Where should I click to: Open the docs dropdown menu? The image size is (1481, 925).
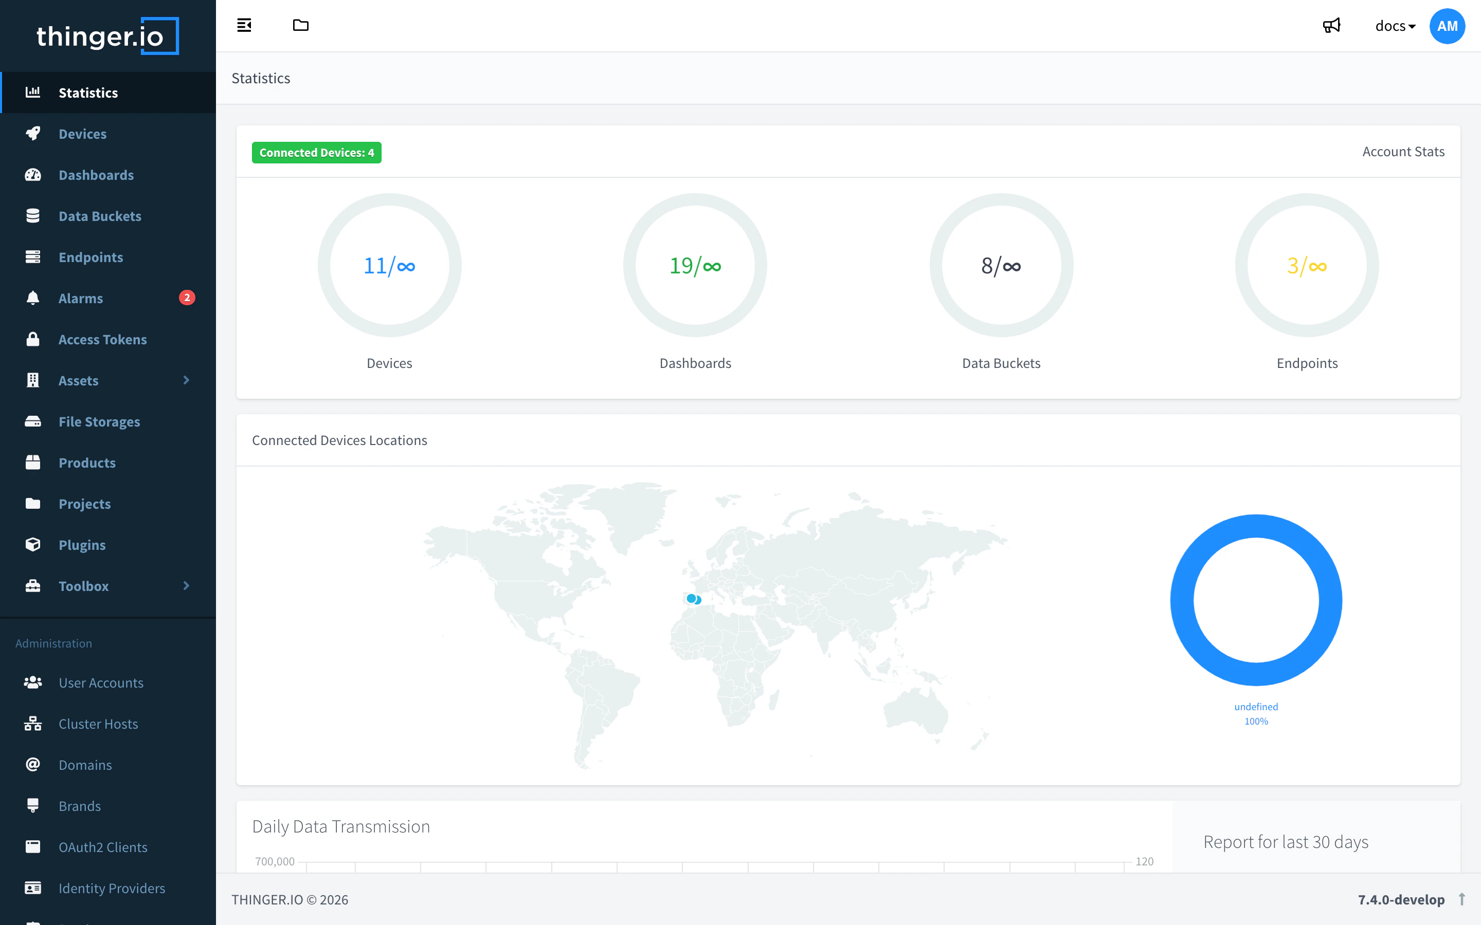pos(1395,26)
